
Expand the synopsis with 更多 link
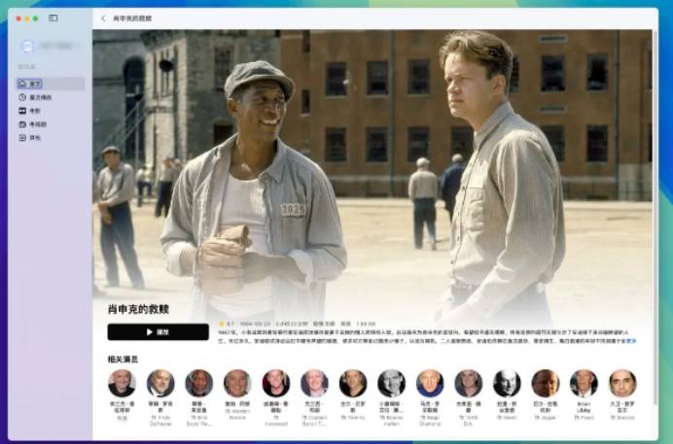[x=631, y=341]
